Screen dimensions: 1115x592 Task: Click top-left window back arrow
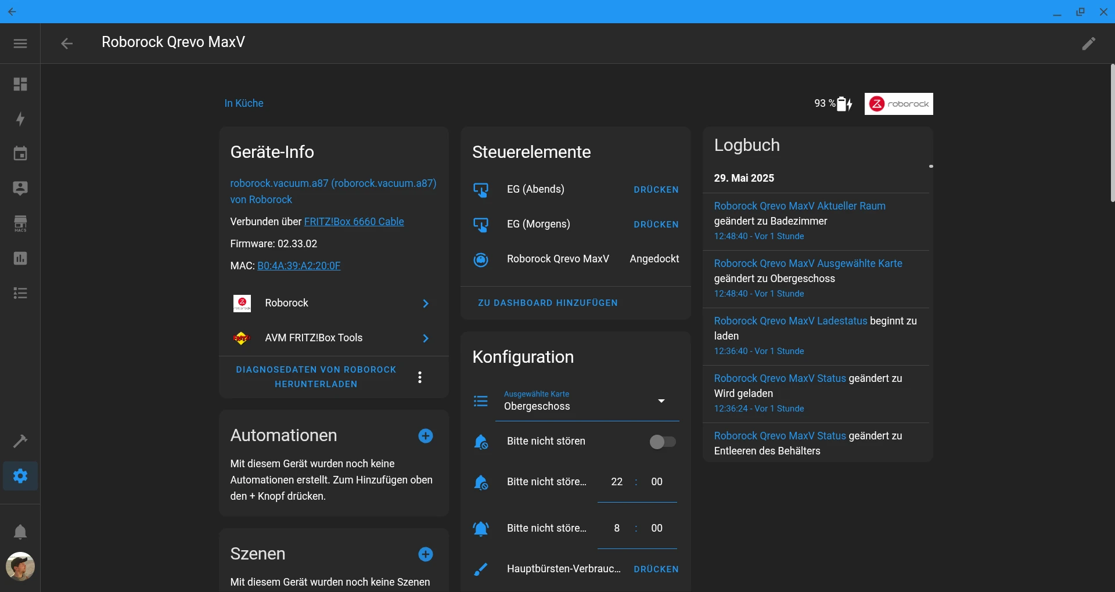12,12
